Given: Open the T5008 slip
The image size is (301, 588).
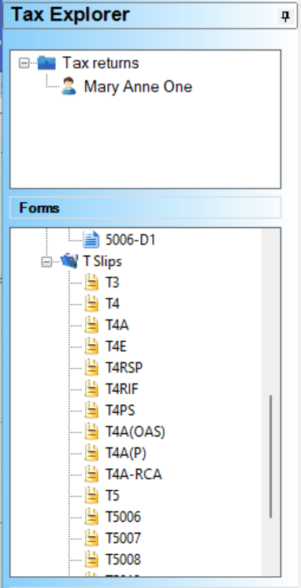Looking at the screenshot, I should 123,560.
